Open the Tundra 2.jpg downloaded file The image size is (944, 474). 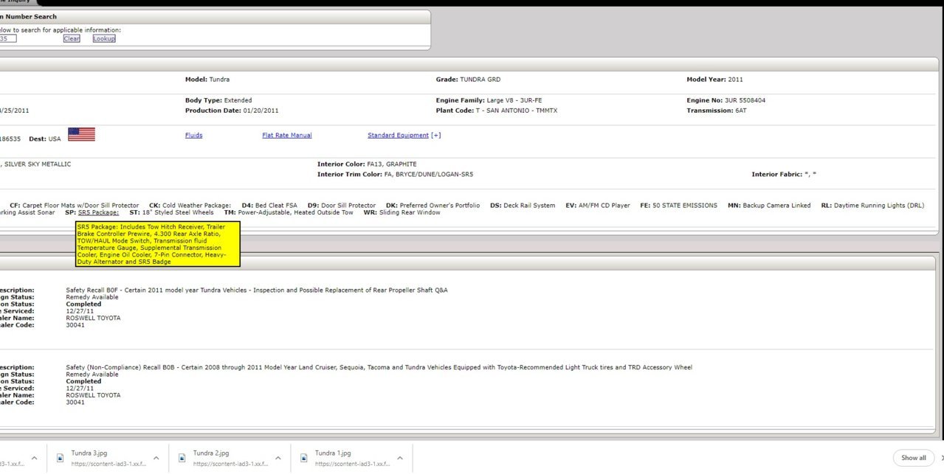230,458
